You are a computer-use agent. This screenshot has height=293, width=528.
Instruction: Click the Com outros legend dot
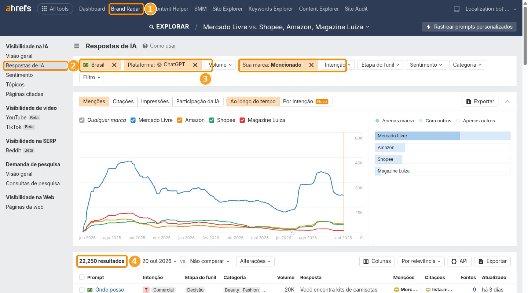click(421, 120)
